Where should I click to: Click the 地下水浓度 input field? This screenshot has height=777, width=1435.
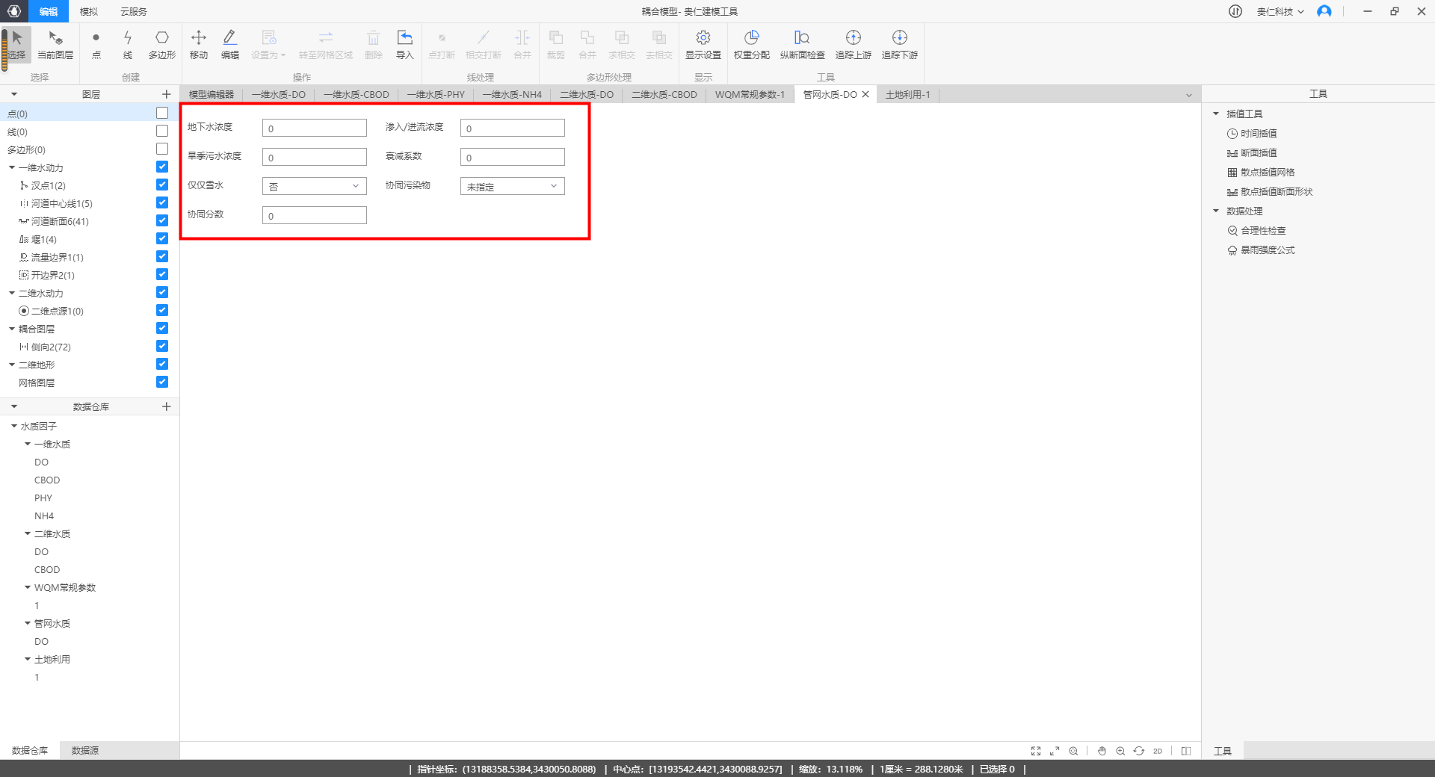[x=315, y=128]
